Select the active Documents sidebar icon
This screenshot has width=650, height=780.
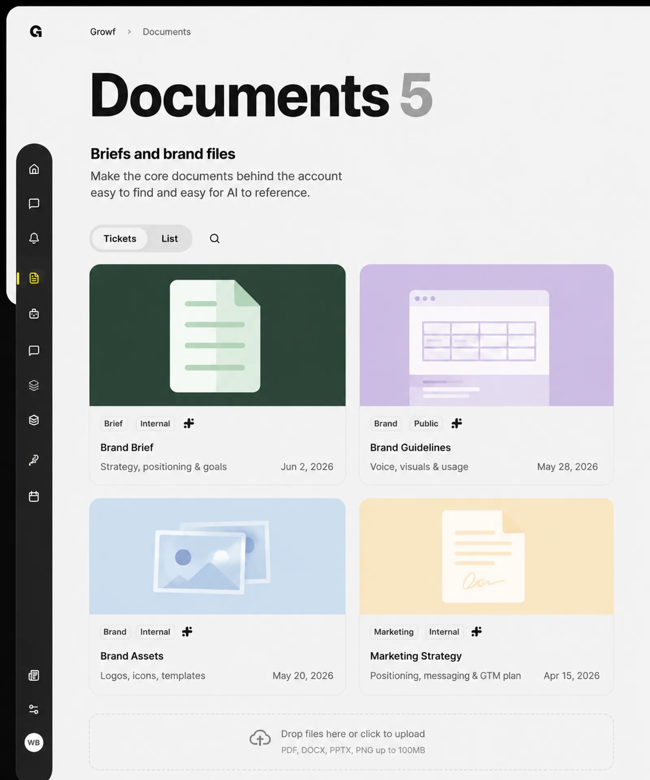click(x=34, y=278)
